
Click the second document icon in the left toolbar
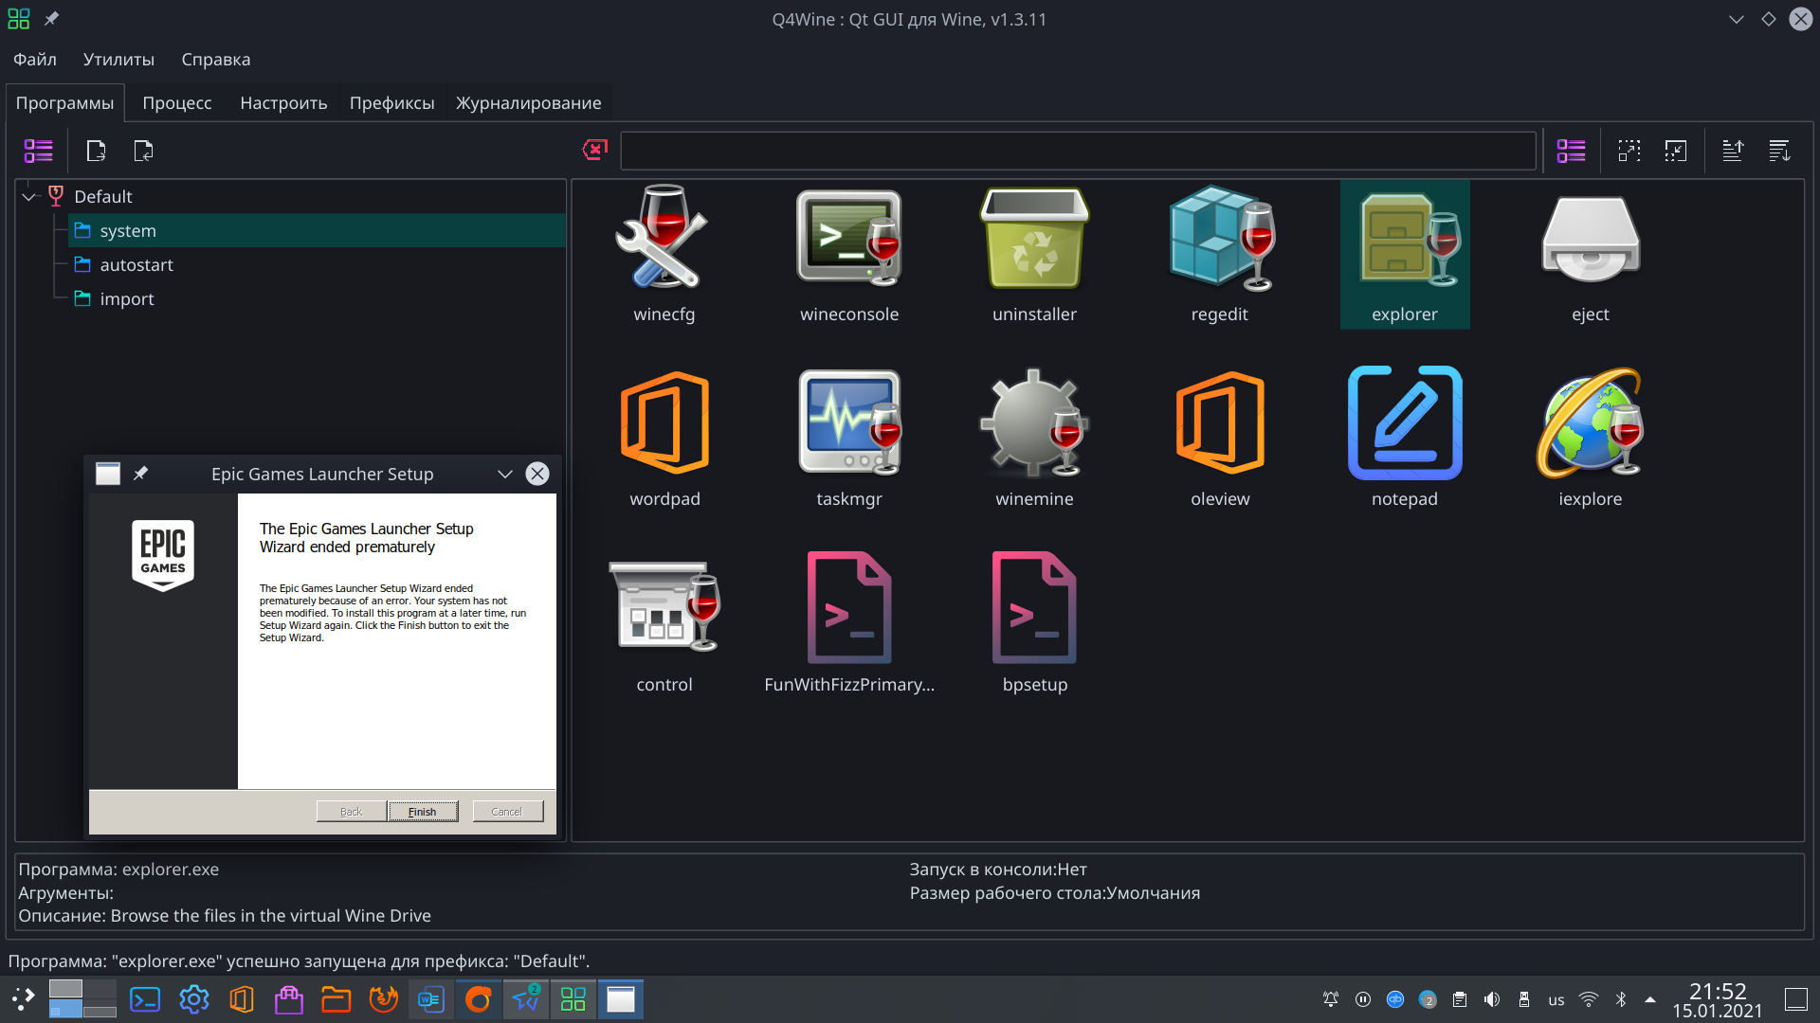[x=143, y=150]
